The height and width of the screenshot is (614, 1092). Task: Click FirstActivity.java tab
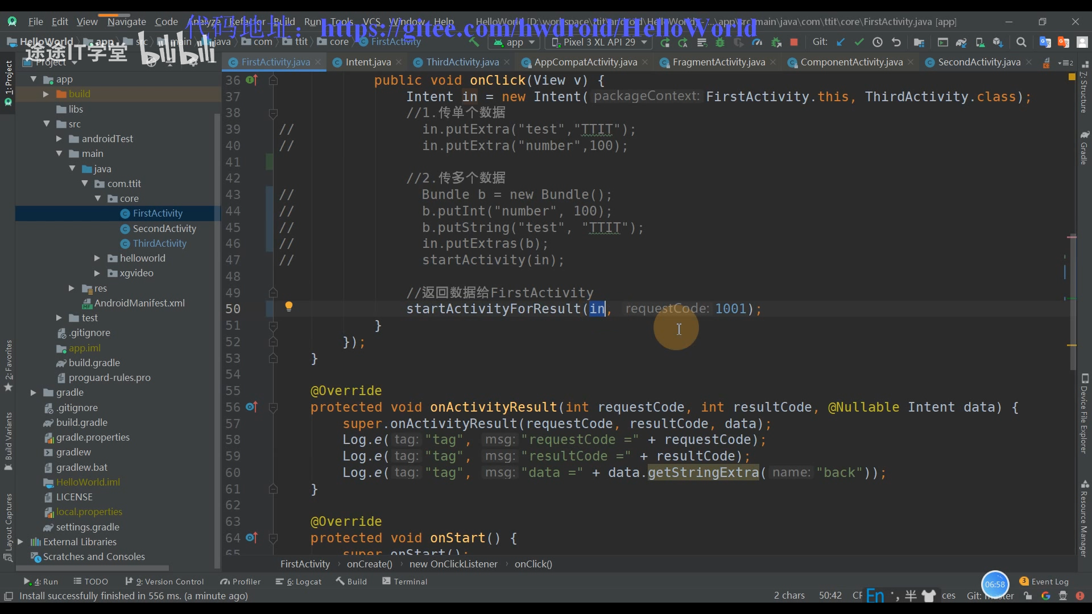275,61
